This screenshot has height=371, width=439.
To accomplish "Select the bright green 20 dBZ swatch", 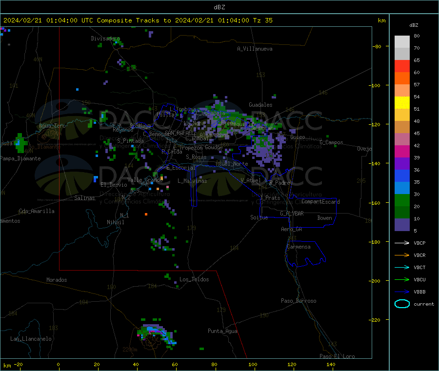I will point(402,200).
